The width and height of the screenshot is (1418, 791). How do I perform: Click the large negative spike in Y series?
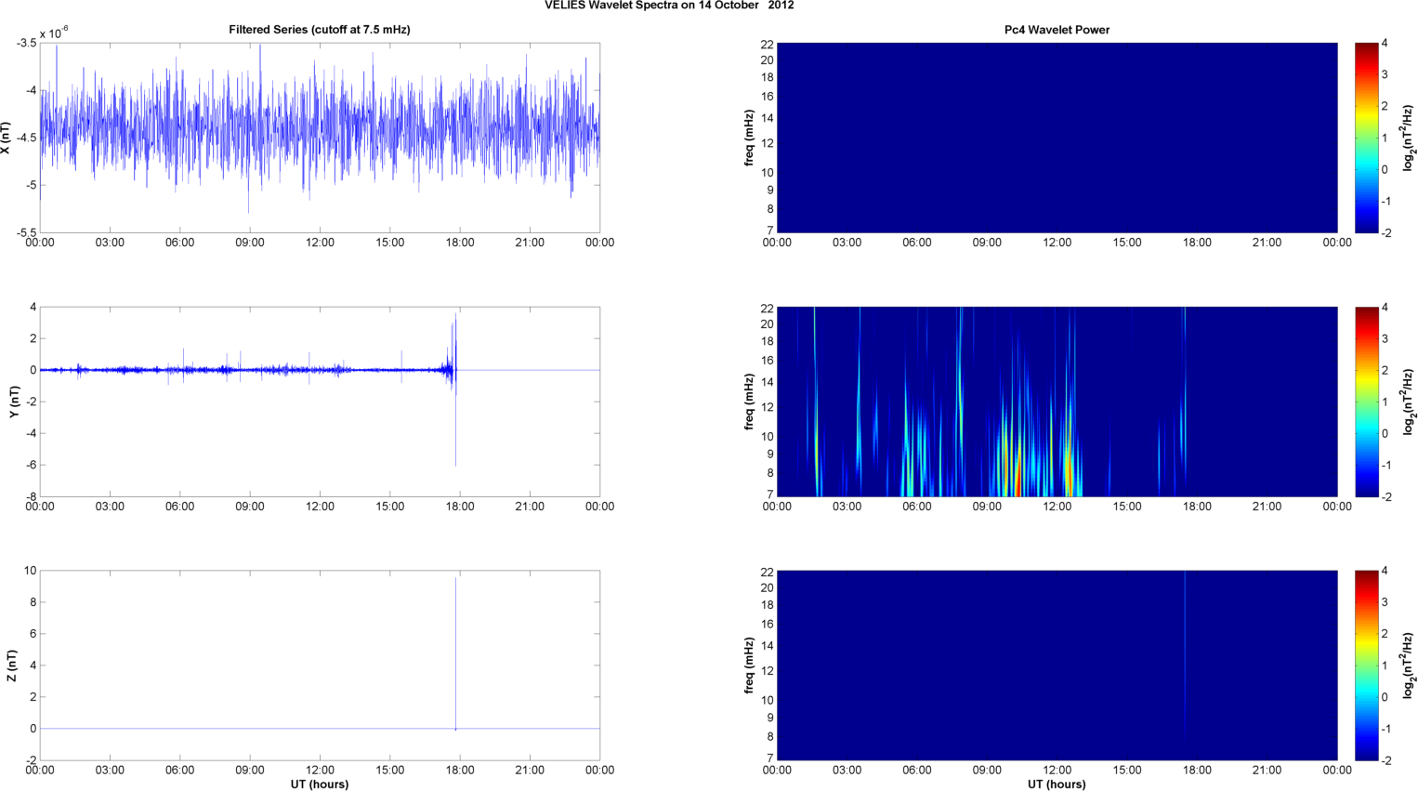tap(455, 437)
